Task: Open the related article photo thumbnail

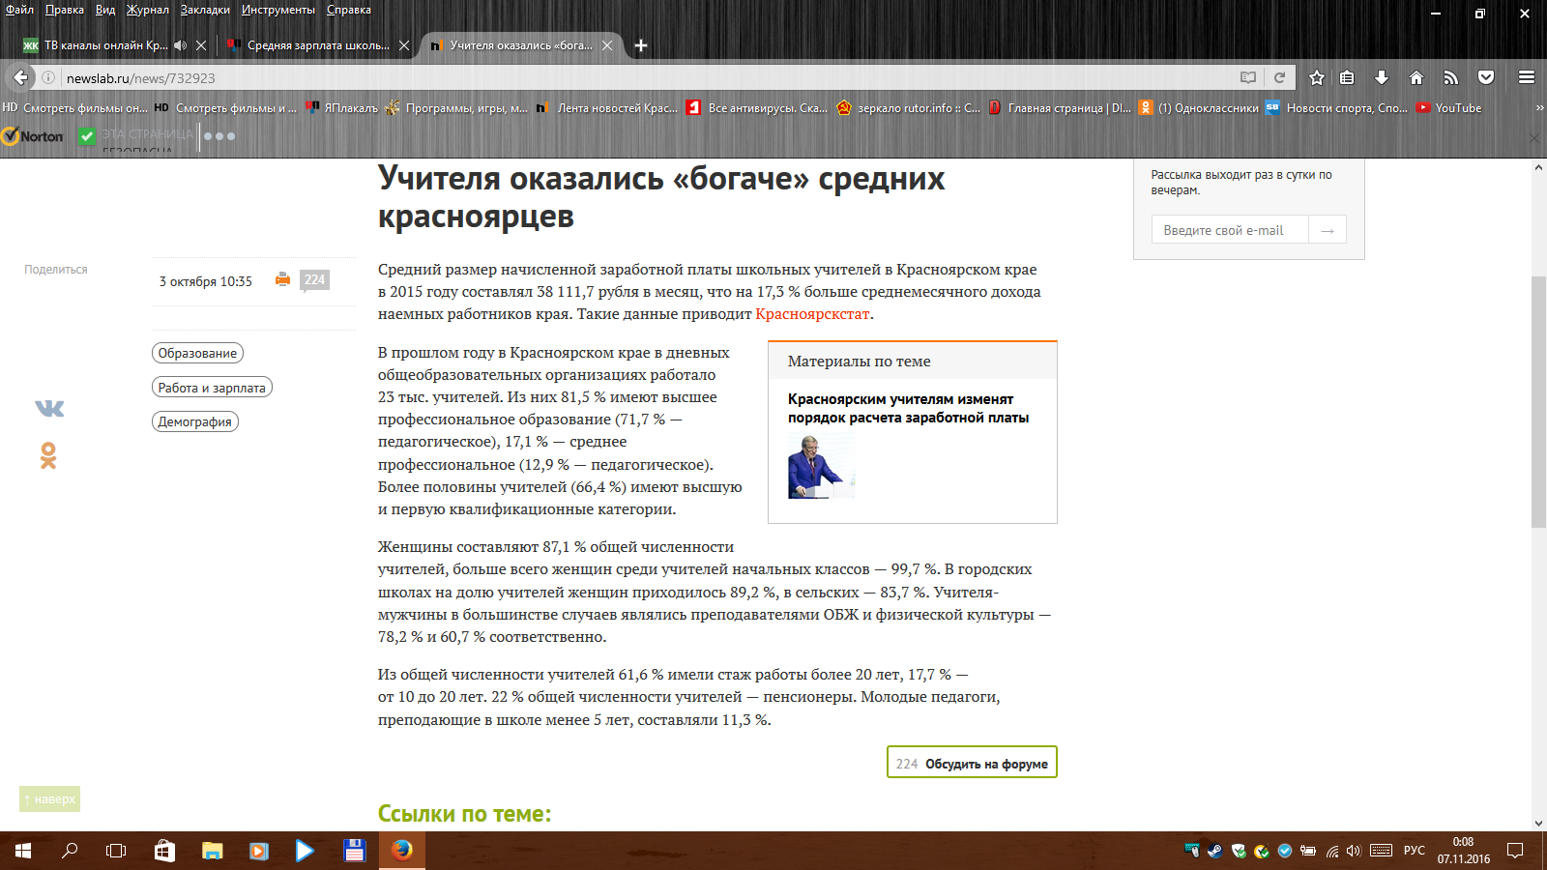Action: coord(821,467)
